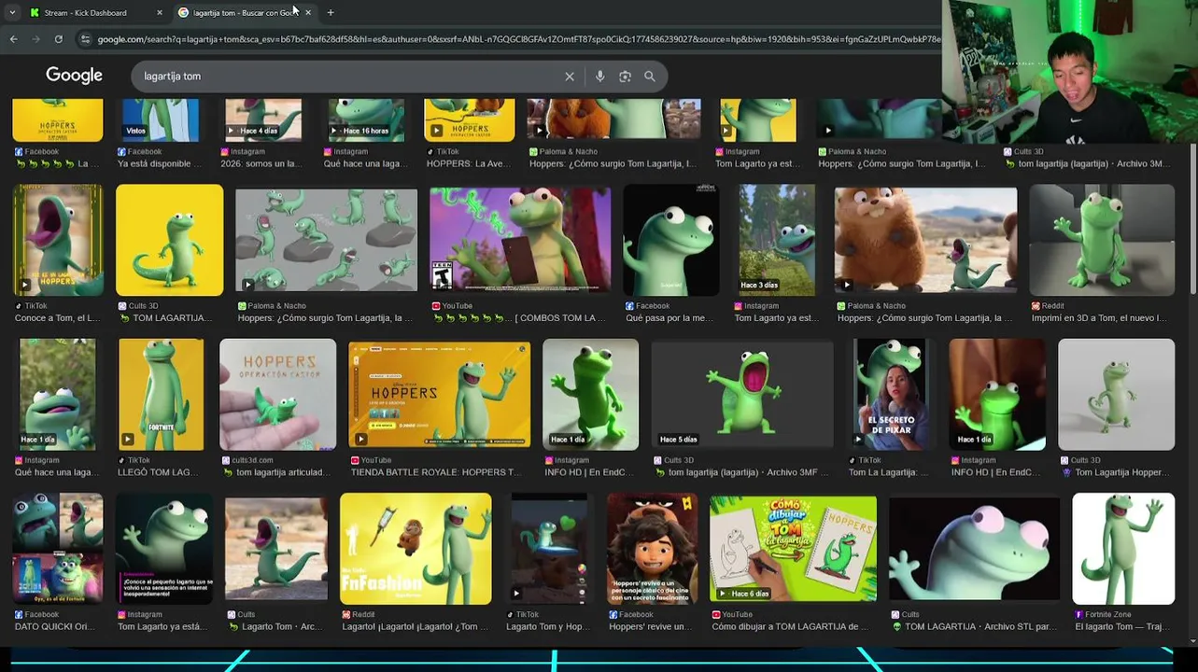Start voice search with microphone icon
Viewport: 1198px width, 672px height.
600,77
